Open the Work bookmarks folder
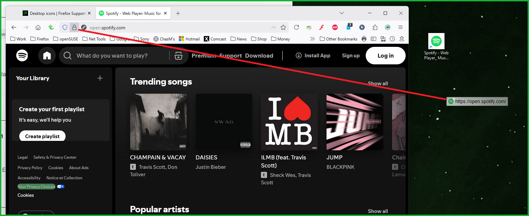Screen dimensions: 529x216 [x=18, y=39]
